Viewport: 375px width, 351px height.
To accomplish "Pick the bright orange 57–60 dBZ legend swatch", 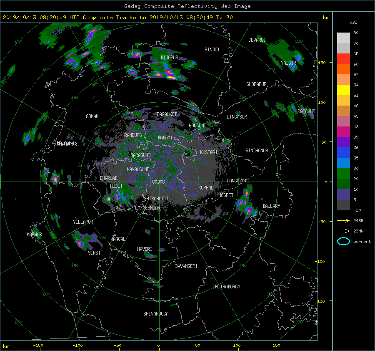I will [343, 69].
